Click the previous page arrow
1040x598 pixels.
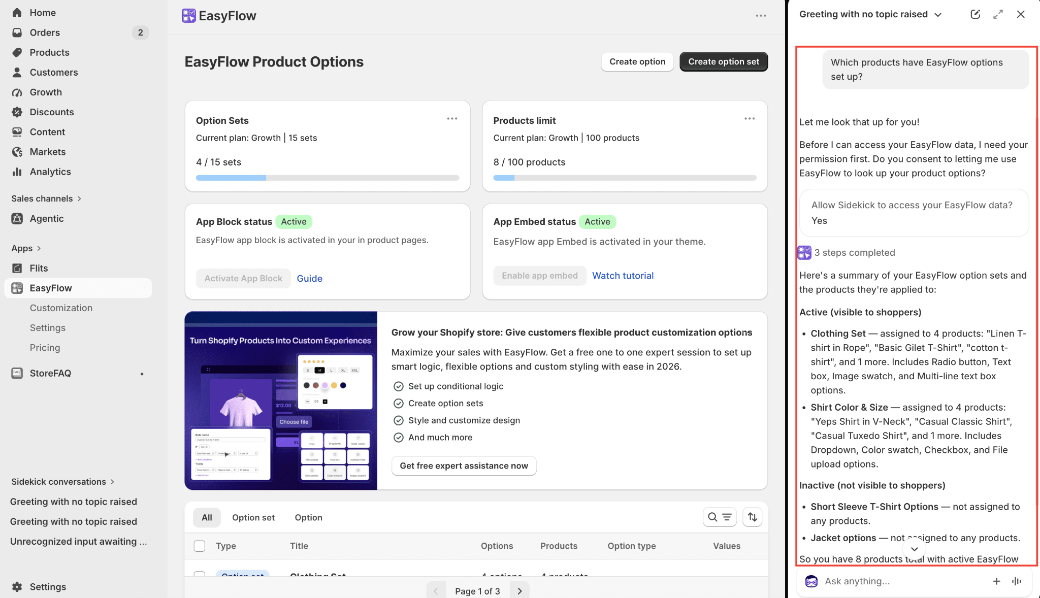point(436,591)
